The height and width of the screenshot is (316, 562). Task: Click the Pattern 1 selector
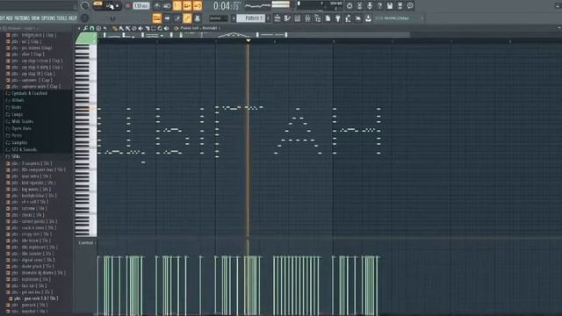pos(251,18)
